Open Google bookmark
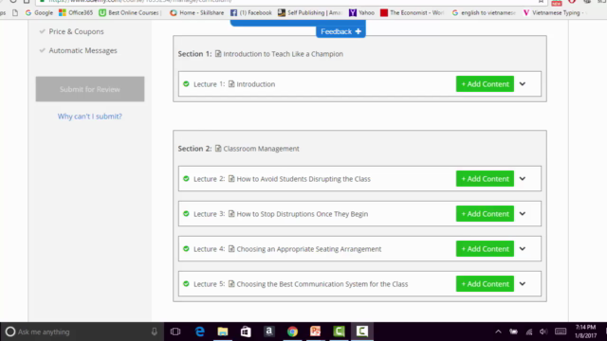The height and width of the screenshot is (341, 607). (x=39, y=12)
